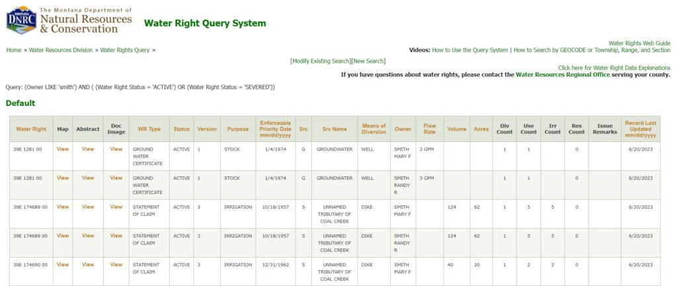Open 'How to Use the Query System' video
The image size is (677, 286).
pyautogui.click(x=470, y=50)
